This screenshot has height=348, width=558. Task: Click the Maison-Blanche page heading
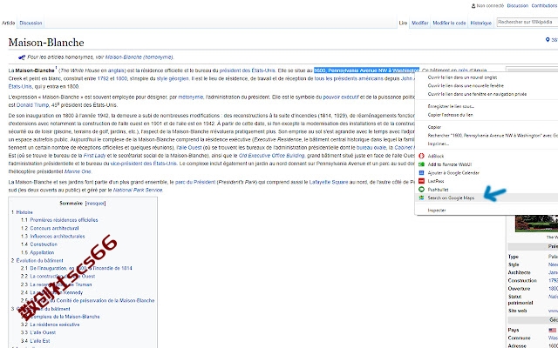pos(46,43)
